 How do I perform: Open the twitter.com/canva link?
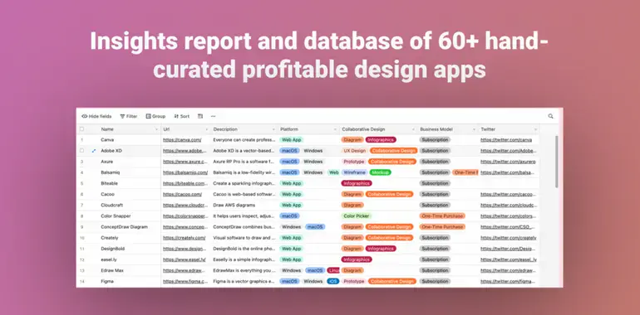[506, 140]
